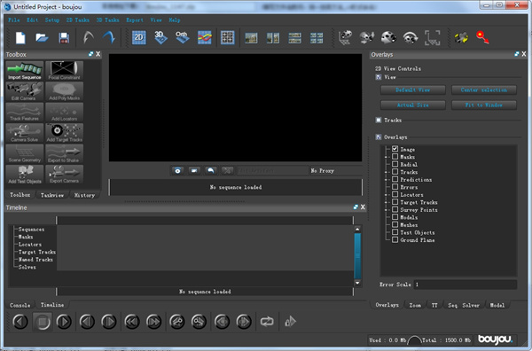The height and width of the screenshot is (351, 532).
Task: Check the Predictions overlay checkbox
Action: [395, 179]
